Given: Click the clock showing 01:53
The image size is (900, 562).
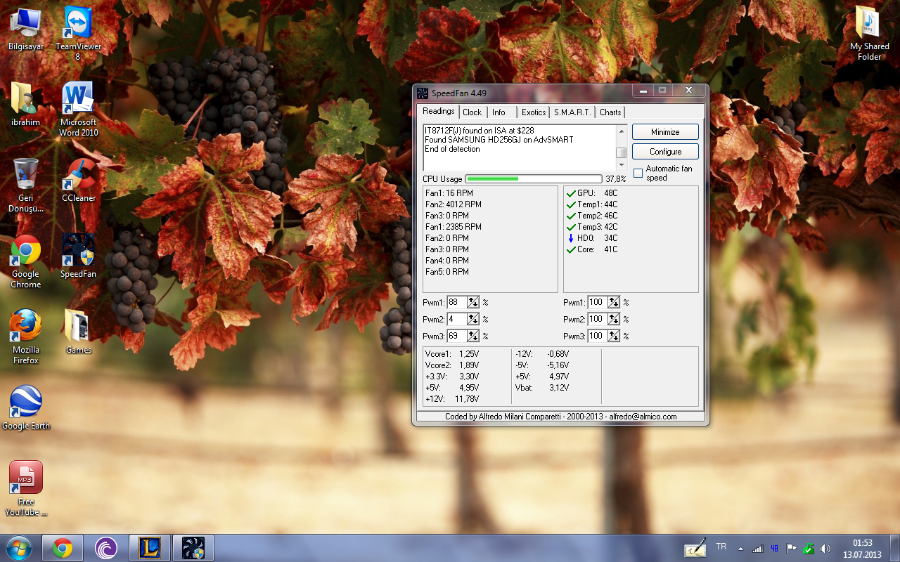Looking at the screenshot, I should coord(862,543).
